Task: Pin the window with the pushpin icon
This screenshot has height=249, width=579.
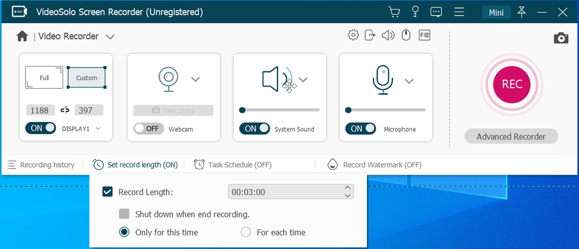Action: pyautogui.click(x=521, y=12)
